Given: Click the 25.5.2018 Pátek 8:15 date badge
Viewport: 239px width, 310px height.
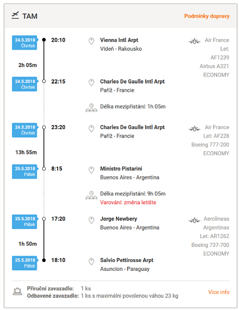Looking at the screenshot, I should tap(25, 171).
